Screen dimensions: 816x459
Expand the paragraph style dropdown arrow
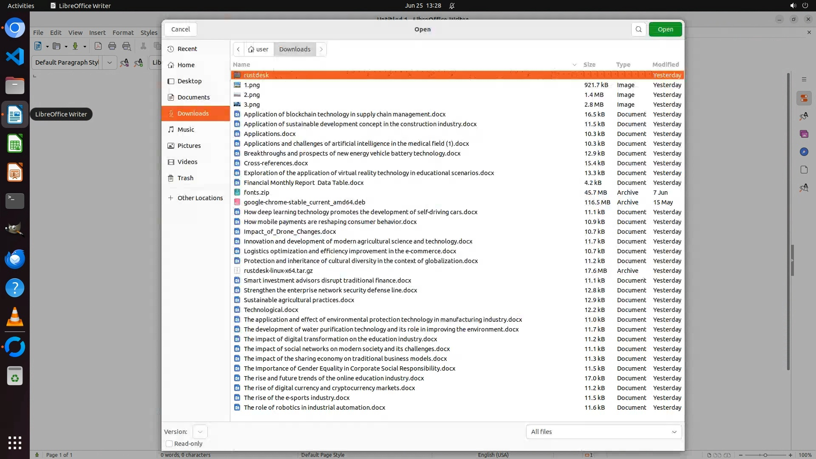(x=109, y=62)
